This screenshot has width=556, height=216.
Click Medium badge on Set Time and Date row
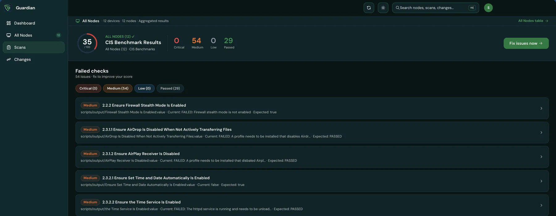(x=90, y=178)
